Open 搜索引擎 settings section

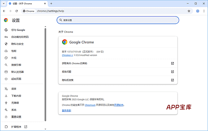tap(16, 65)
